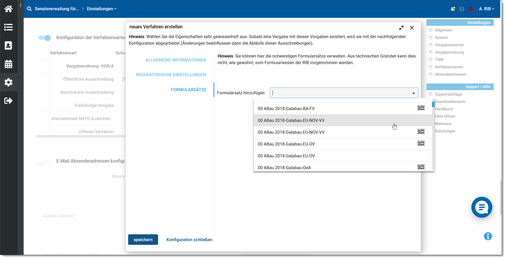Click Konfiguration schließen link
The image size is (506, 259).
point(189,240)
